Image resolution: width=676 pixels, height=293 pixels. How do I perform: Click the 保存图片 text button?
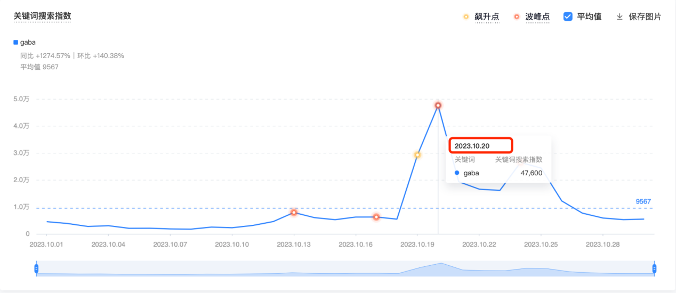[645, 17]
